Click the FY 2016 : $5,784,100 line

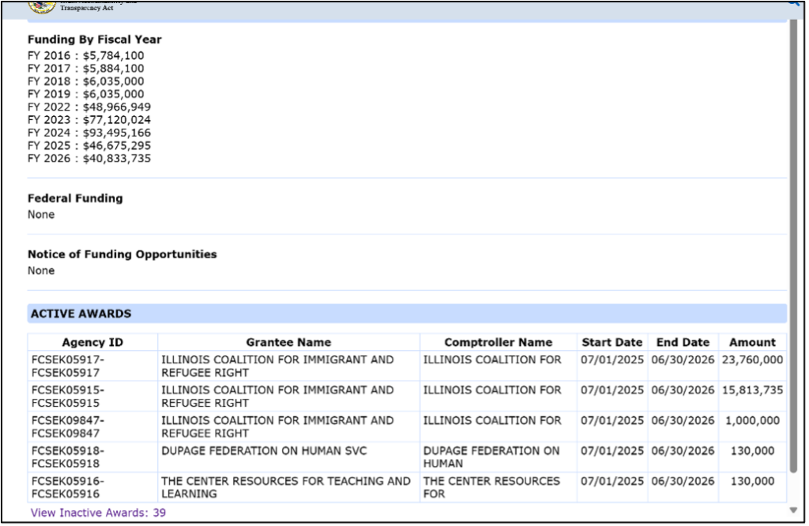click(x=86, y=56)
